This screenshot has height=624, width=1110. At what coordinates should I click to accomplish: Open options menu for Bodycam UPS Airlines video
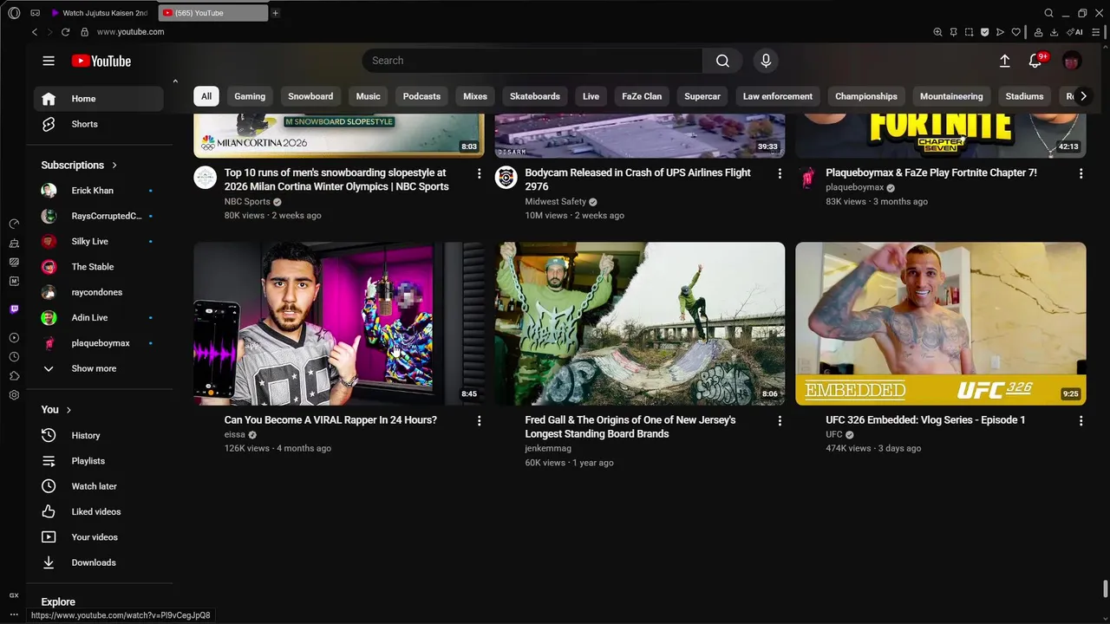tap(780, 173)
